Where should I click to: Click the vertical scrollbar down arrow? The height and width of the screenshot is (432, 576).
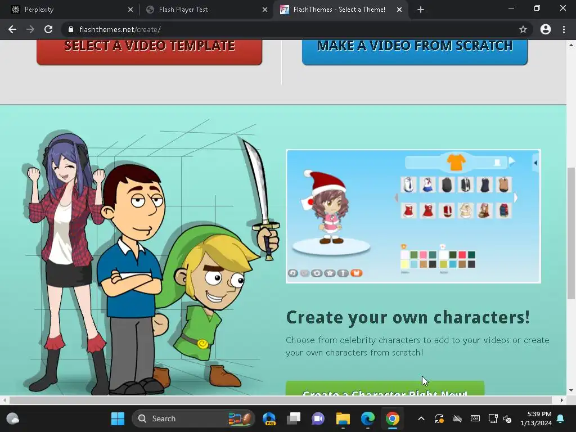pyautogui.click(x=571, y=390)
